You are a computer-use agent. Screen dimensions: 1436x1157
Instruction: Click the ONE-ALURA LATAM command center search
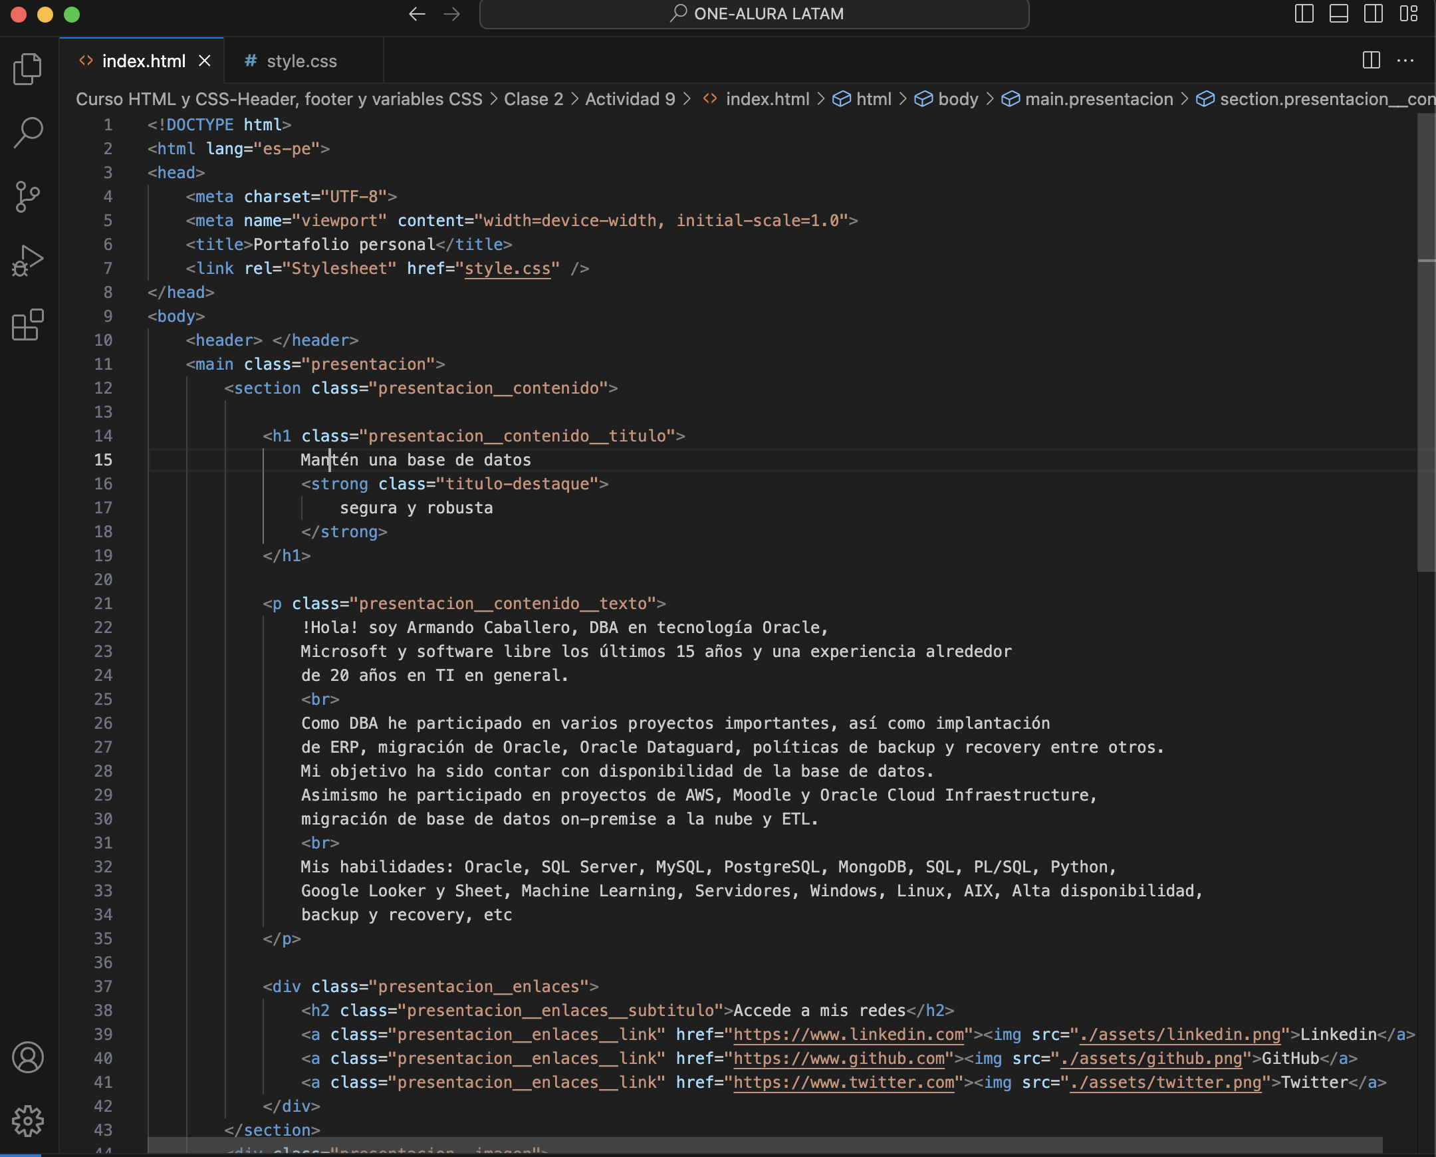click(x=754, y=14)
